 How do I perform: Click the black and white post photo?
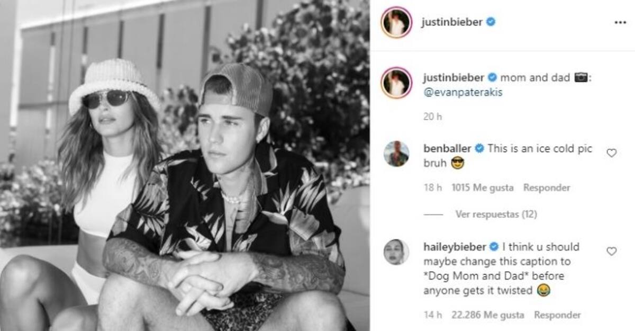tap(185, 165)
